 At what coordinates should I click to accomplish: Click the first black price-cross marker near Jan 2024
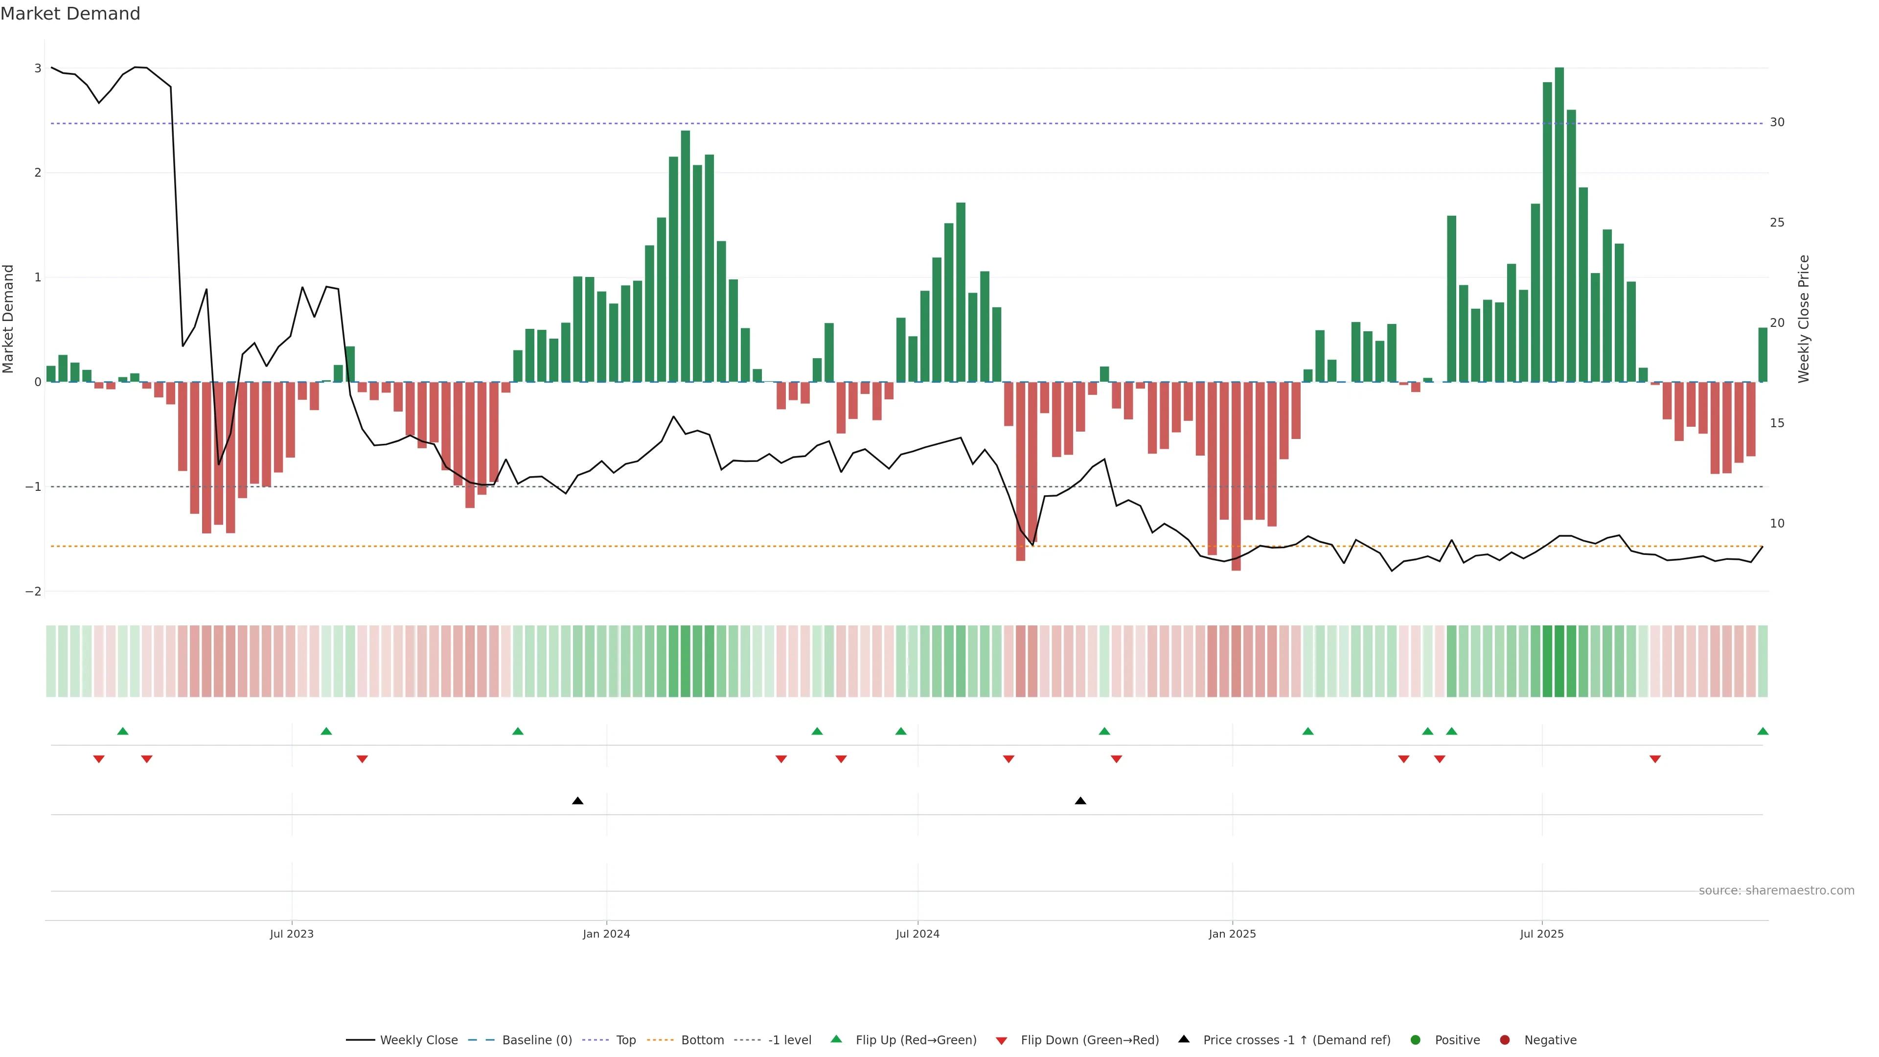(578, 801)
